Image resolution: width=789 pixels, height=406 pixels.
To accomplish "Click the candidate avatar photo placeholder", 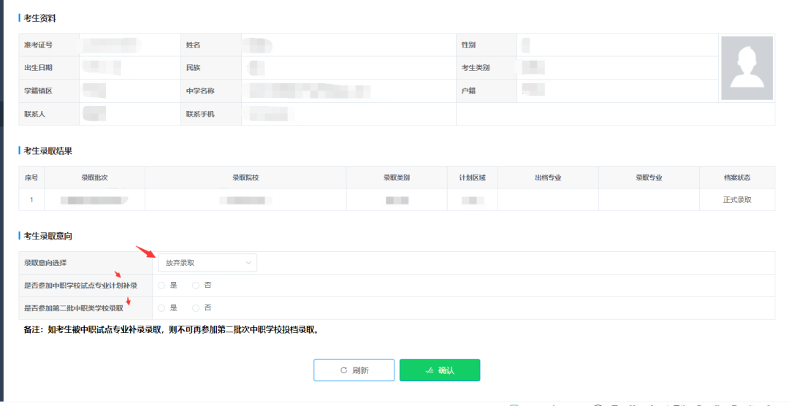I will point(747,68).
